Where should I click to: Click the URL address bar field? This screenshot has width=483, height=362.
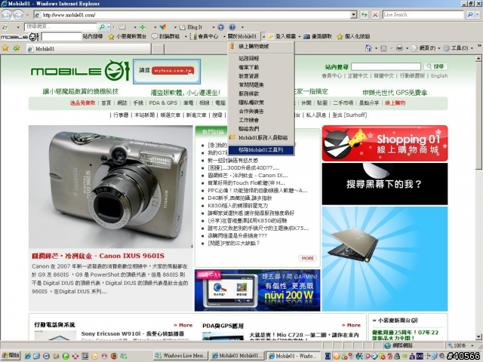pyautogui.click(x=195, y=14)
